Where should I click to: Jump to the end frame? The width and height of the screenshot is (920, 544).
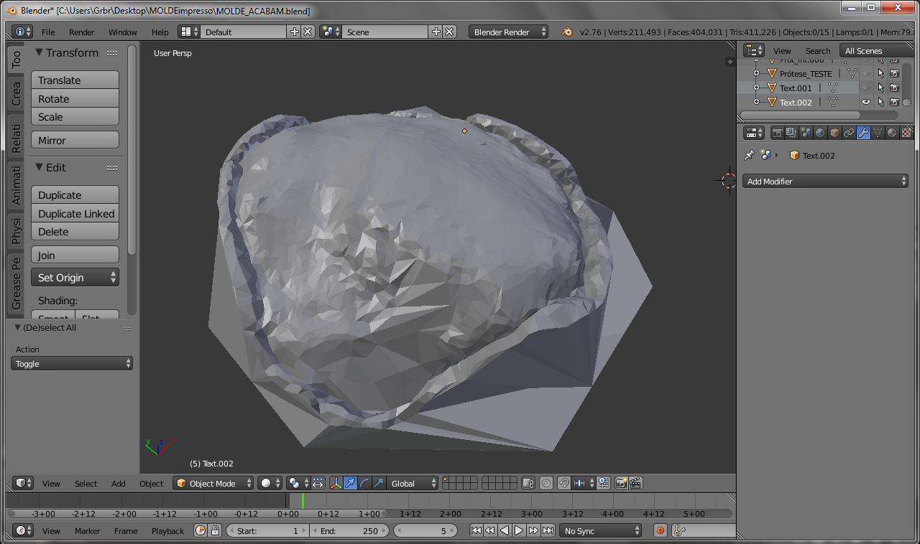tap(548, 530)
